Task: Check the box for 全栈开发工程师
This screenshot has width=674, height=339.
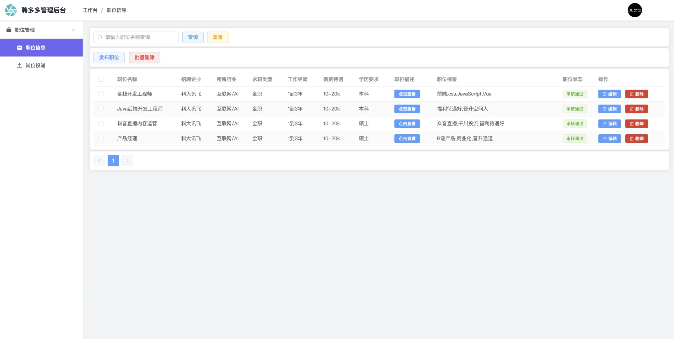Action: [x=101, y=94]
